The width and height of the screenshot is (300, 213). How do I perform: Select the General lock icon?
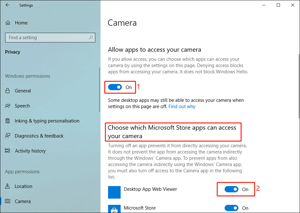(x=8, y=91)
